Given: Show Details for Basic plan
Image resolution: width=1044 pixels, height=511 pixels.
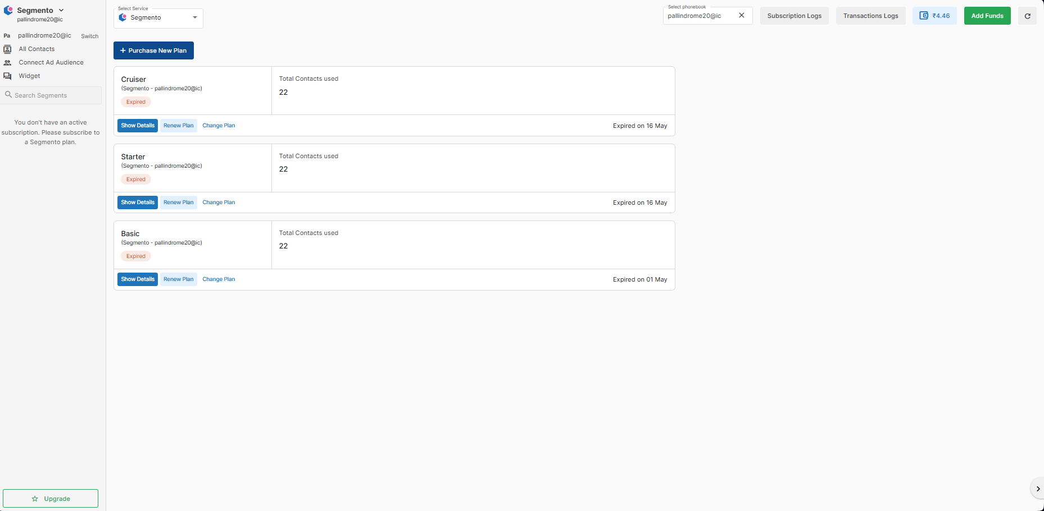Looking at the screenshot, I should pyautogui.click(x=138, y=279).
